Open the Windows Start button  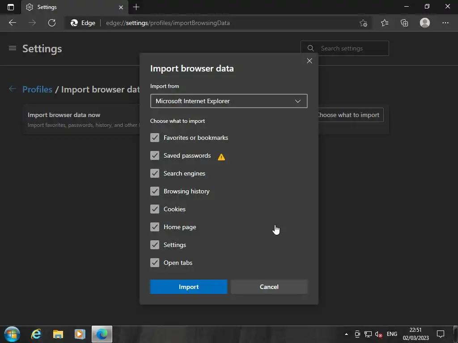pos(12,334)
